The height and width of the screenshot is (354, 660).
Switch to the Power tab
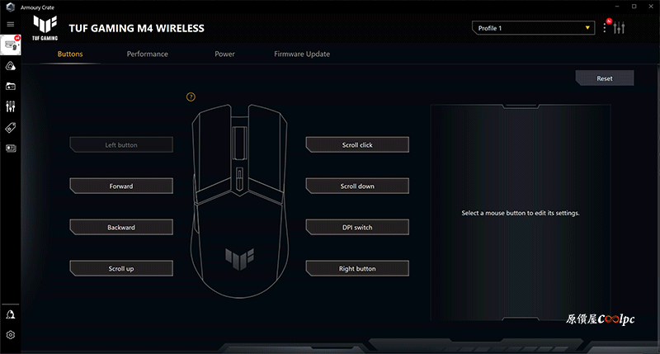[224, 54]
